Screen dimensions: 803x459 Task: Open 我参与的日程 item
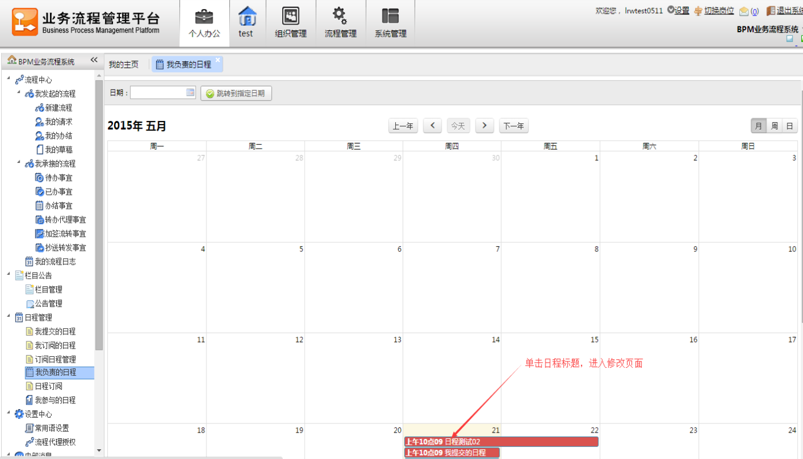pyautogui.click(x=55, y=400)
